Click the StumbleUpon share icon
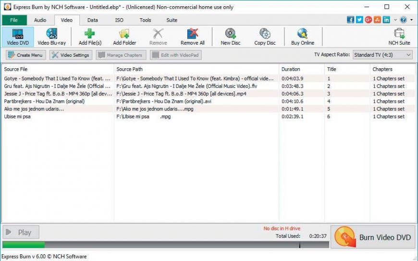Viewport: 418px width, 261px height. point(377,20)
